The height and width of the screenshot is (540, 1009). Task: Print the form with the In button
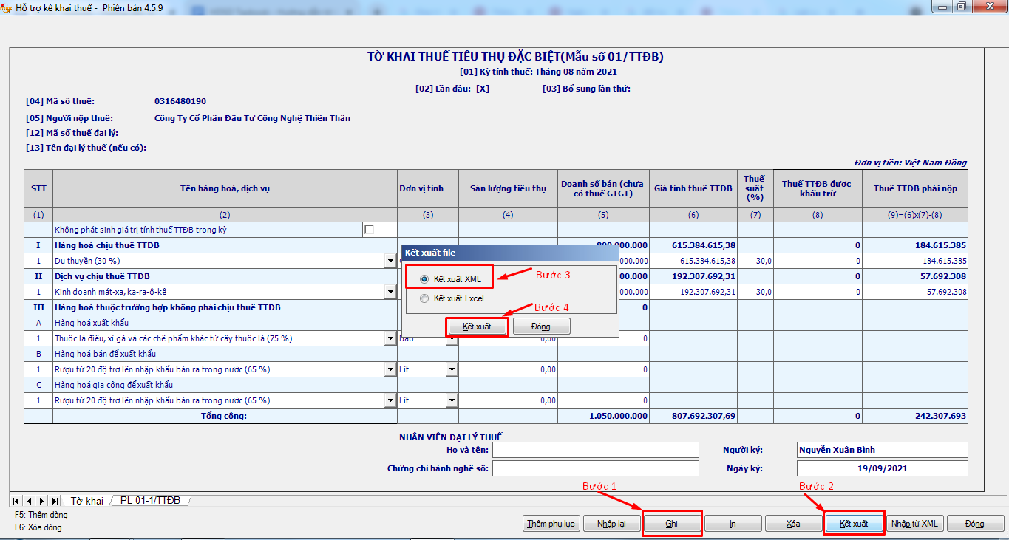733,524
